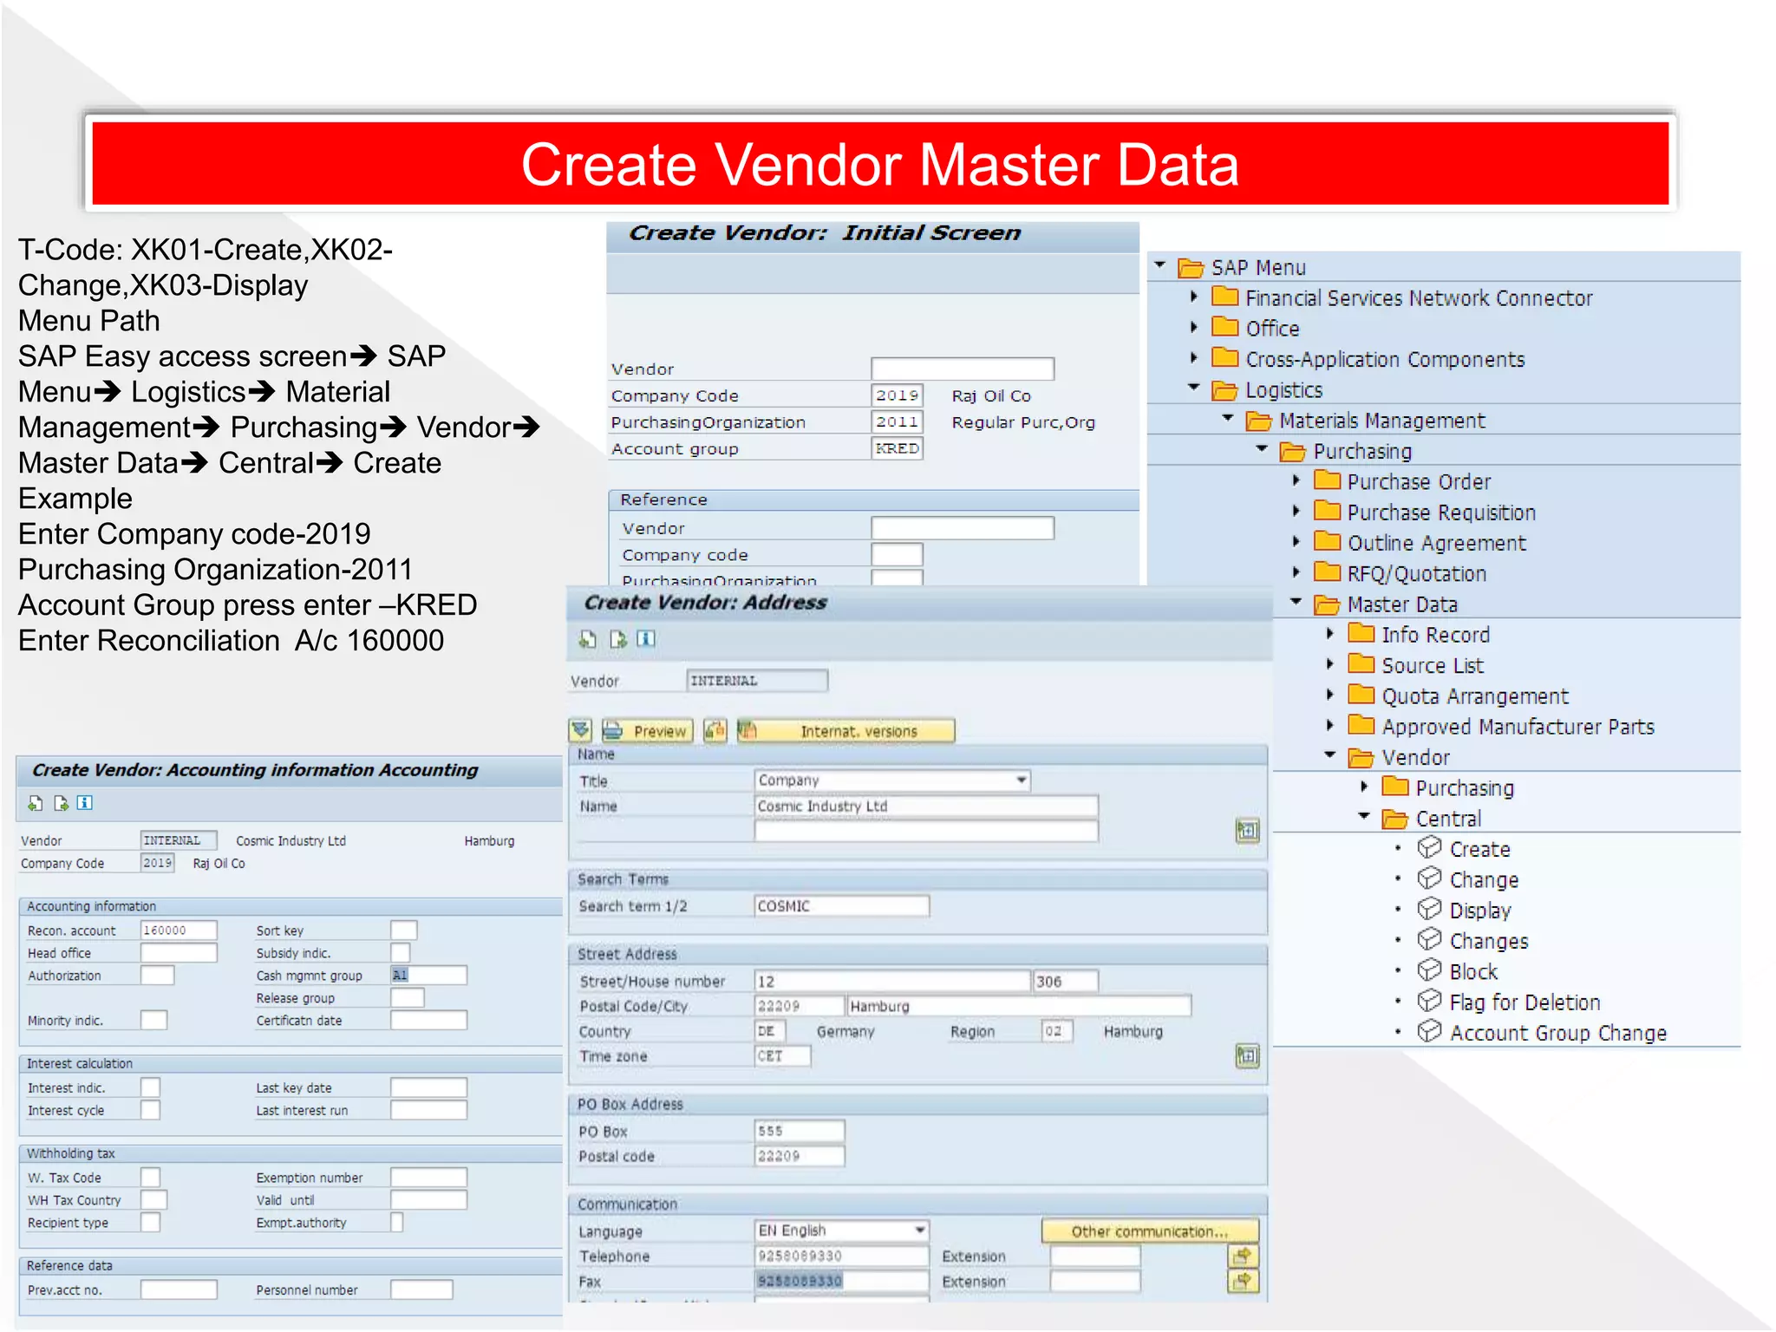Click the Sort key input field
This screenshot has height=1332, width=1776.
(403, 930)
